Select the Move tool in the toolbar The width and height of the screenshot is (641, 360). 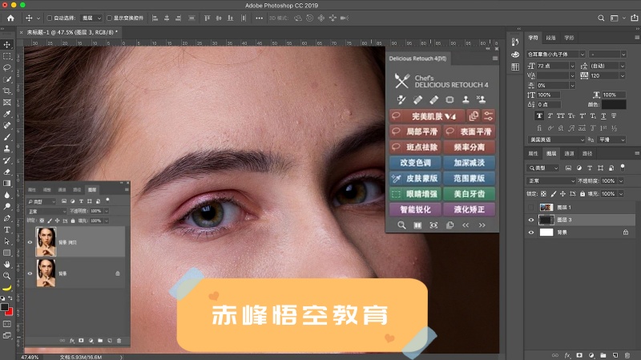click(x=7, y=44)
